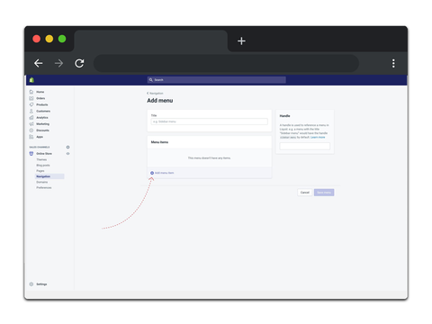Open Blog posts under Online Store
Screen dimensions: 432x324
pos(43,166)
